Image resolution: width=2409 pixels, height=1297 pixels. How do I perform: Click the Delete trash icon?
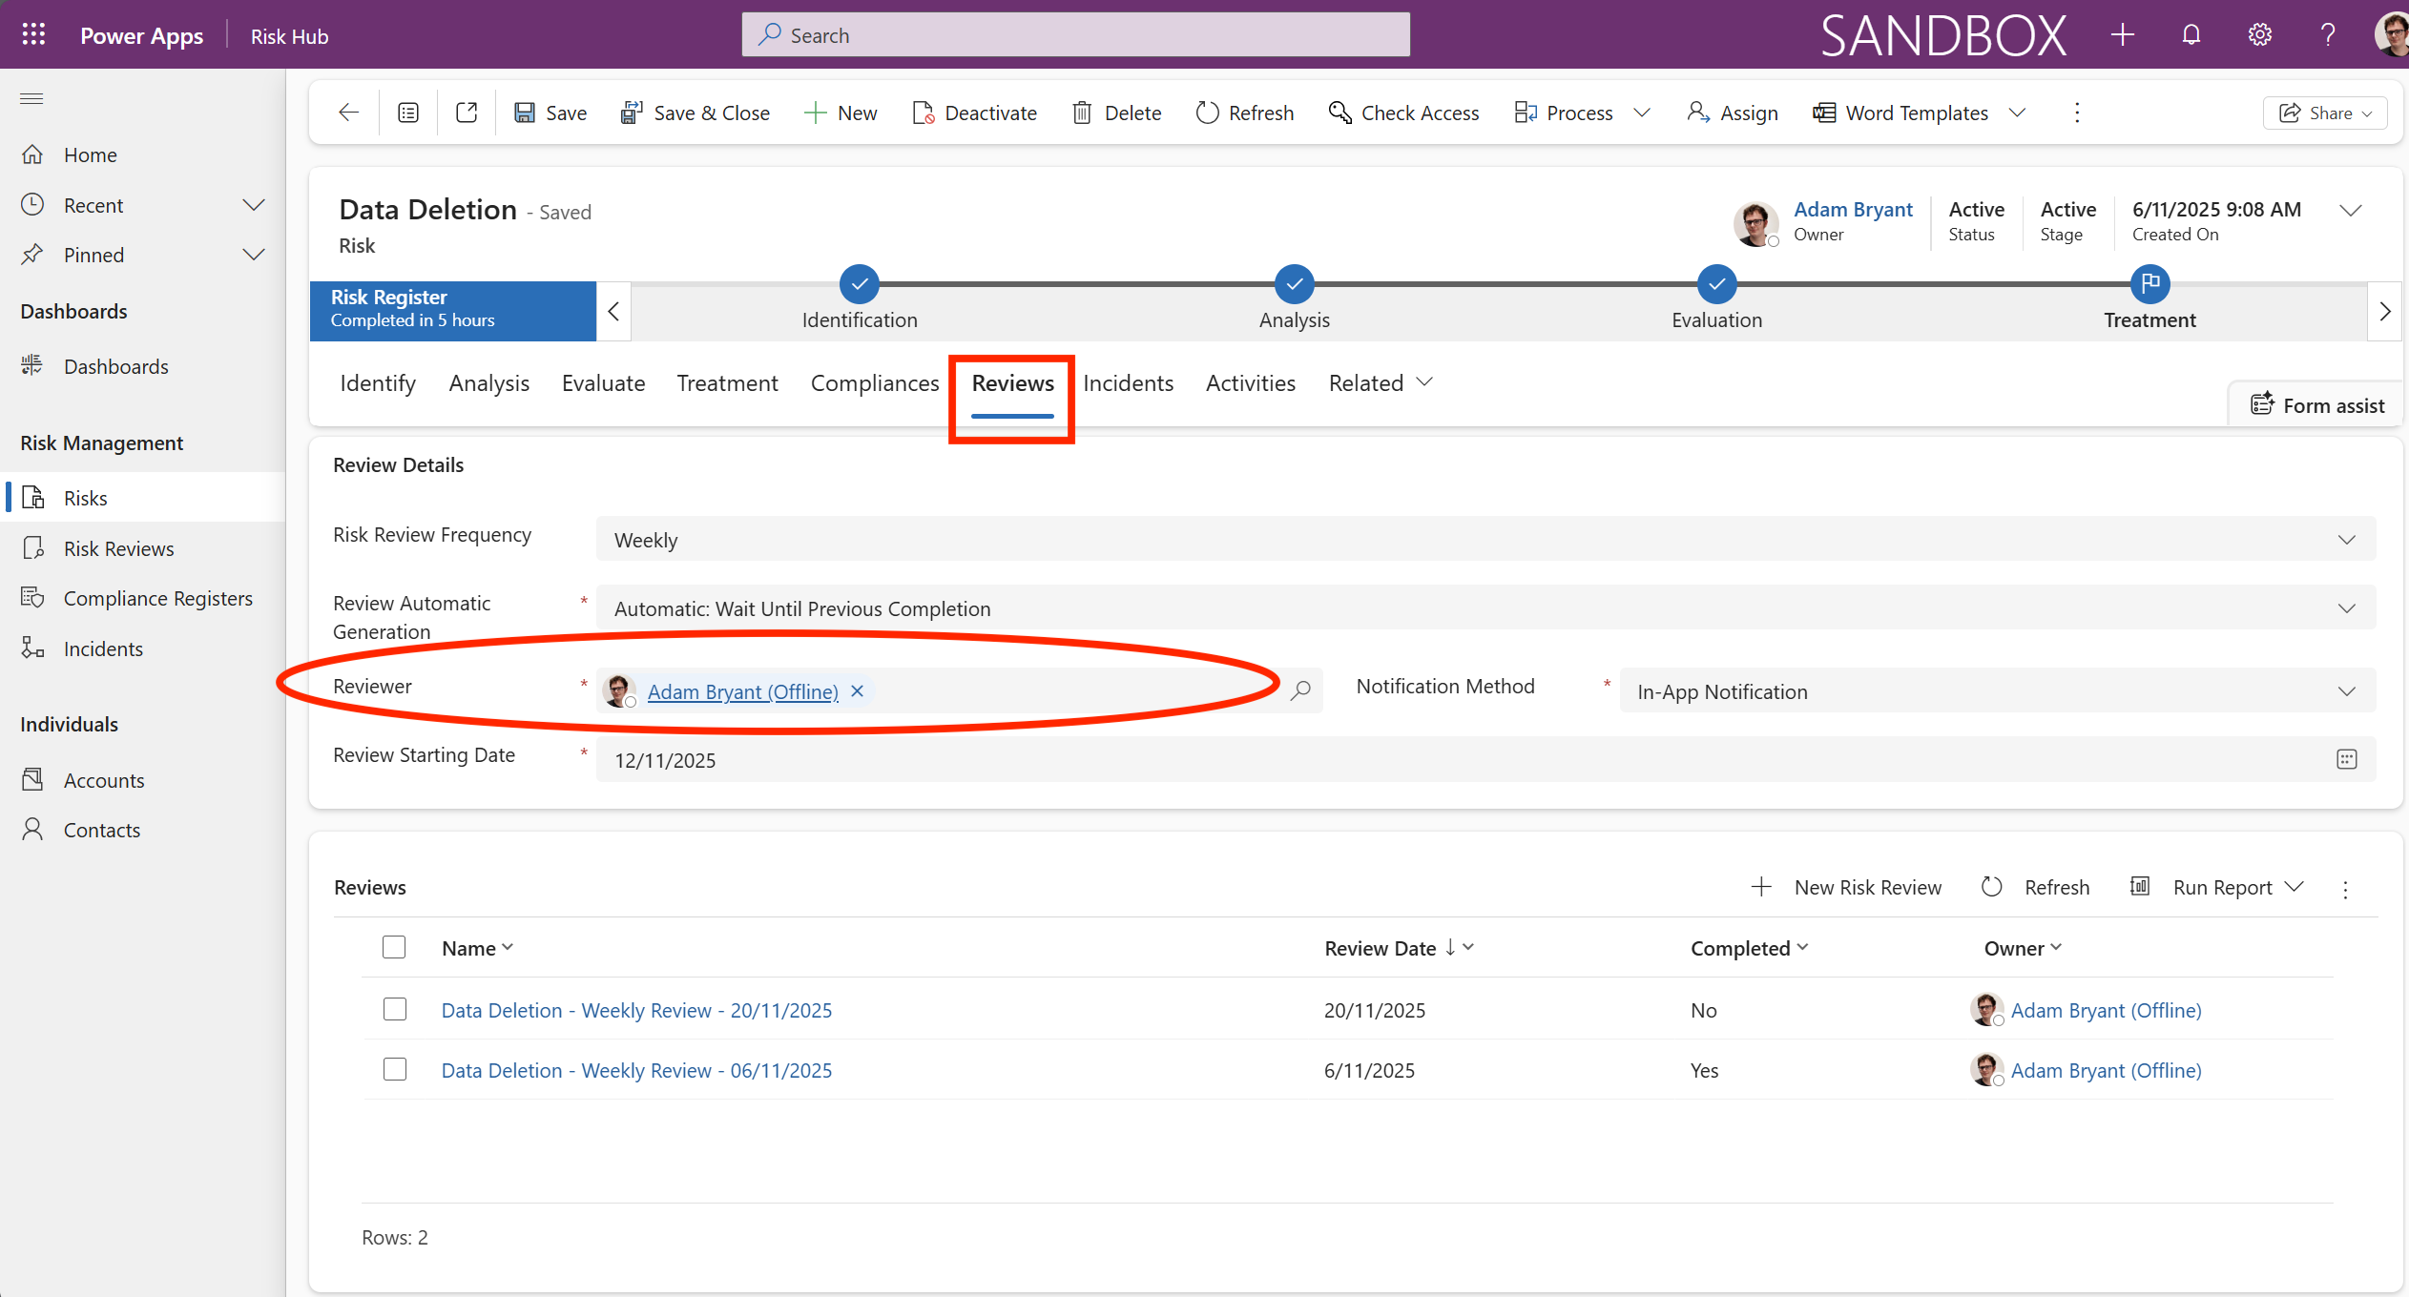pos(1082,113)
